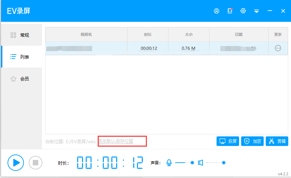Click 更改默认保存位置 link

(x=116, y=141)
